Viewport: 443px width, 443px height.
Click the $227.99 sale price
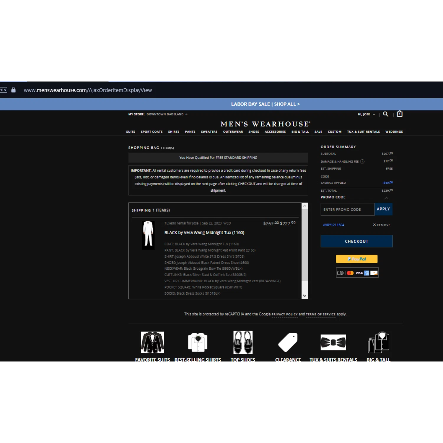click(x=288, y=223)
